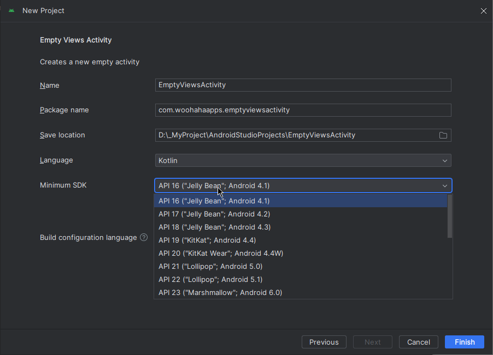Choose API 20 KitKat Wear Android 4.4W
The image size is (493, 355).
point(301,254)
